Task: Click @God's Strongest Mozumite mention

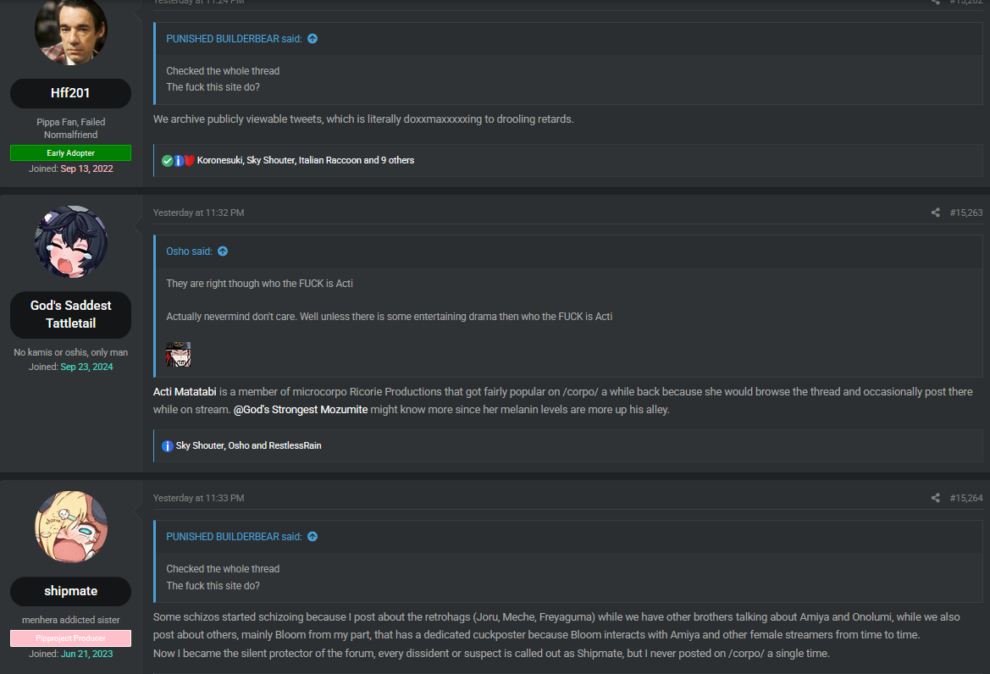Action: [x=301, y=410]
